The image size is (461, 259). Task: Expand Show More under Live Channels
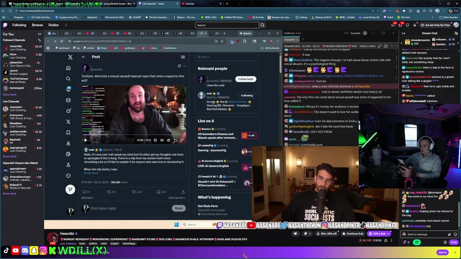pyautogui.click(x=9, y=156)
